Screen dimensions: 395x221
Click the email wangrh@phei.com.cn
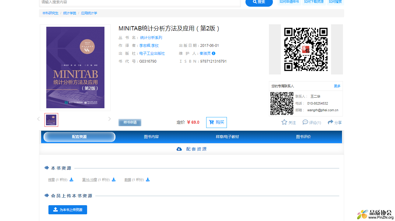[323, 110]
